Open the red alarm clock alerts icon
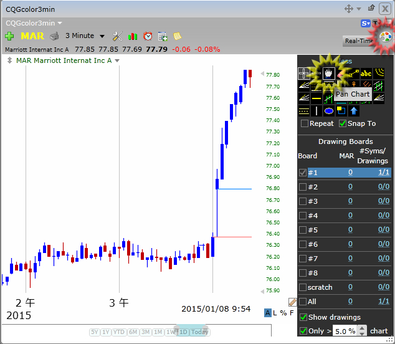Image resolution: width=395 pixels, height=344 pixels. 148,36
